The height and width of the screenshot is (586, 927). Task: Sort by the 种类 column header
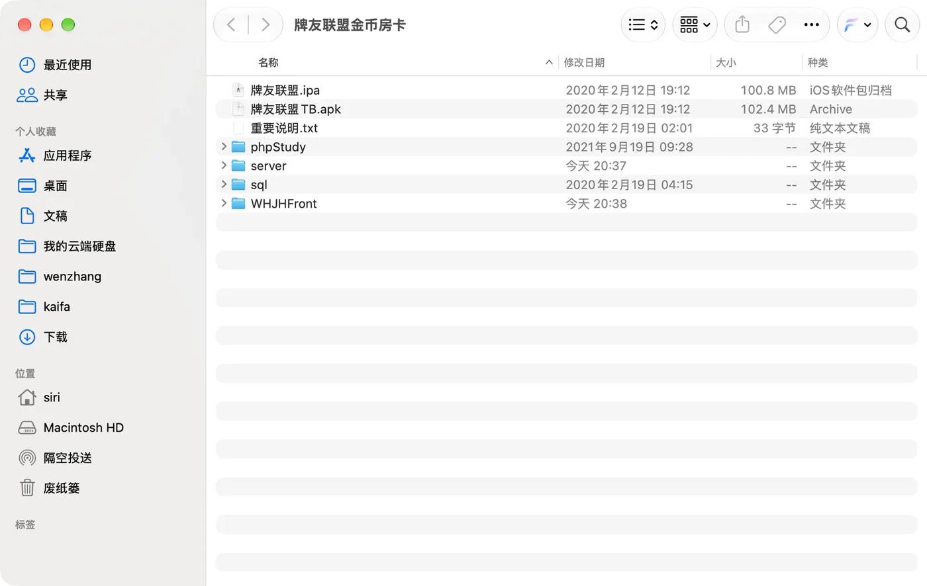pyautogui.click(x=818, y=62)
